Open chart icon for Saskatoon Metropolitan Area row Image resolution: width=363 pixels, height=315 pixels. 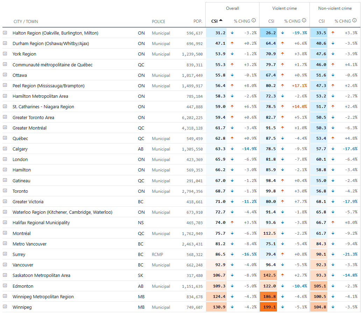[x=5, y=275]
